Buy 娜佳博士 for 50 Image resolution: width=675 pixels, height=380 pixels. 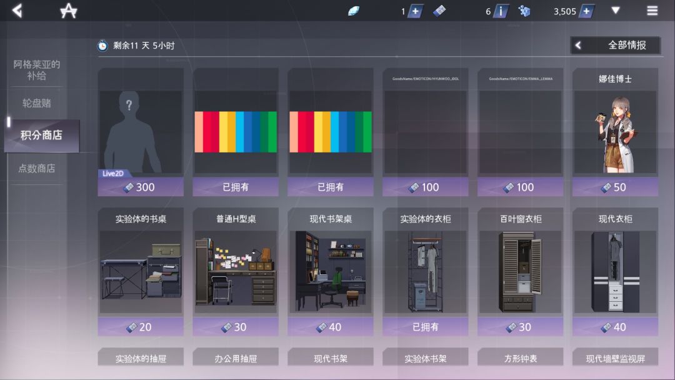point(615,187)
